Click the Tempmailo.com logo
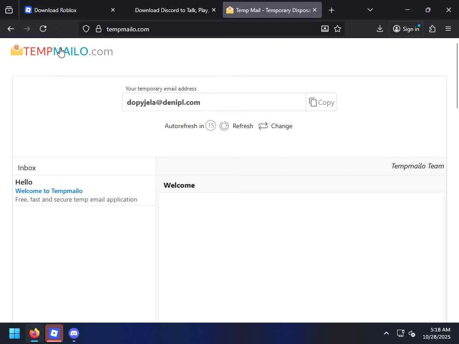Screen dimensions: 459x344 pos(62,51)
